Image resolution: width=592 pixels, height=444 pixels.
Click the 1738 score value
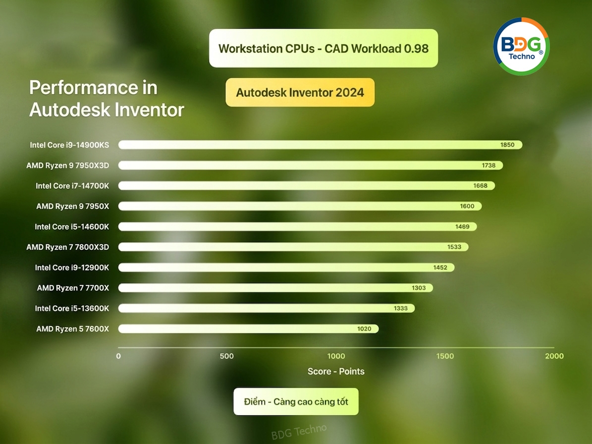point(488,166)
